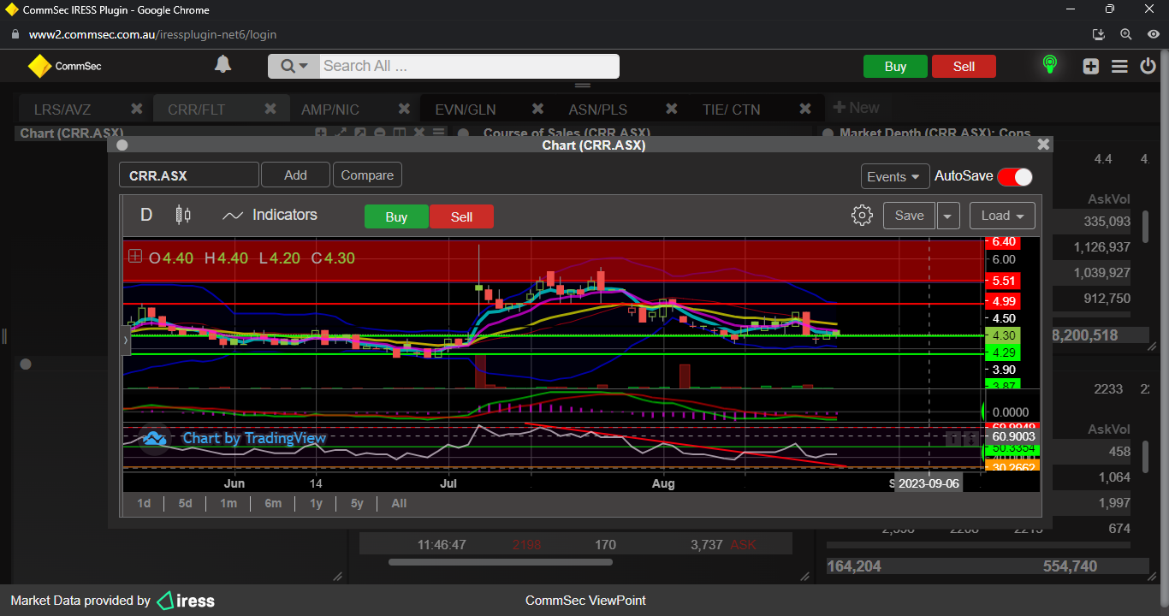Open the search magnifier dropdown
The image size is (1169, 616).
pyautogui.click(x=294, y=66)
